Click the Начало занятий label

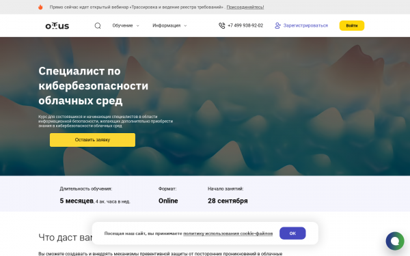pyautogui.click(x=225, y=188)
